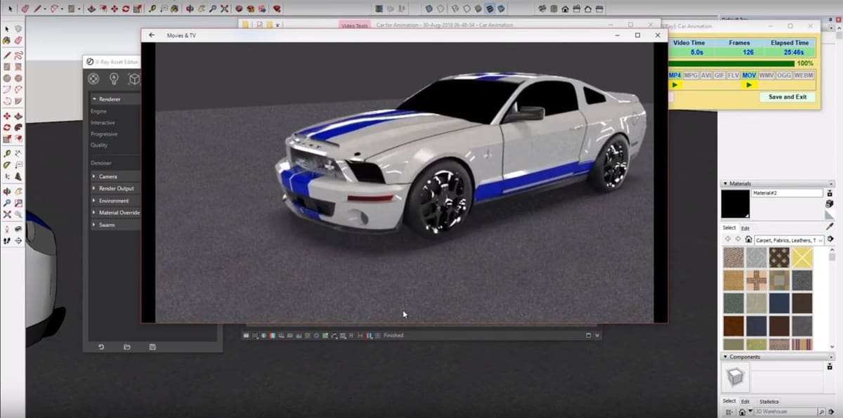Select the Arc tool in top toolbar
843x418 pixels.
click(x=53, y=9)
